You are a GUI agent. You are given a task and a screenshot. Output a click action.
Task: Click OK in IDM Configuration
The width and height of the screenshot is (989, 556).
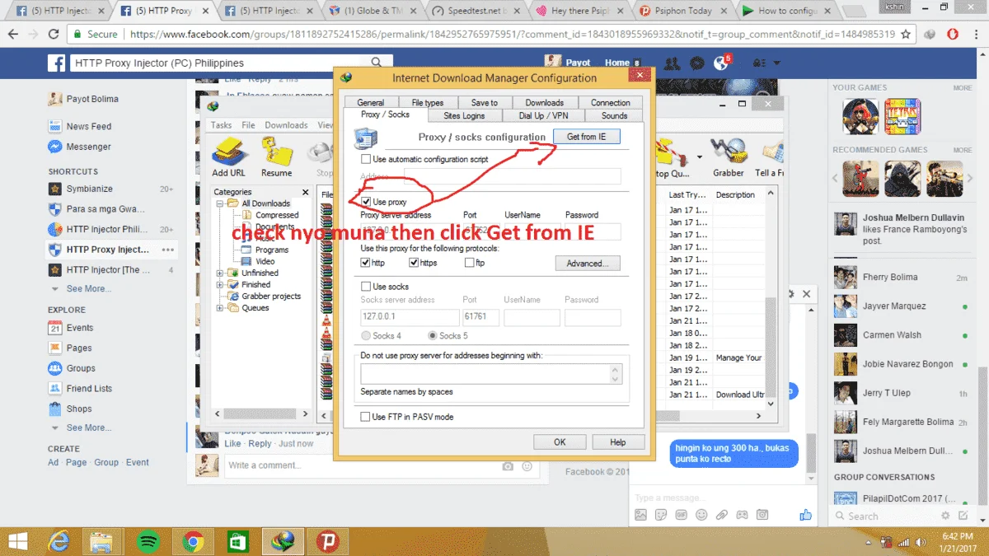(x=560, y=442)
